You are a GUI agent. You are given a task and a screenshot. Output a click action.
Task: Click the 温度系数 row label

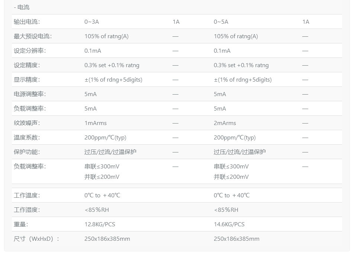[x=26, y=137]
